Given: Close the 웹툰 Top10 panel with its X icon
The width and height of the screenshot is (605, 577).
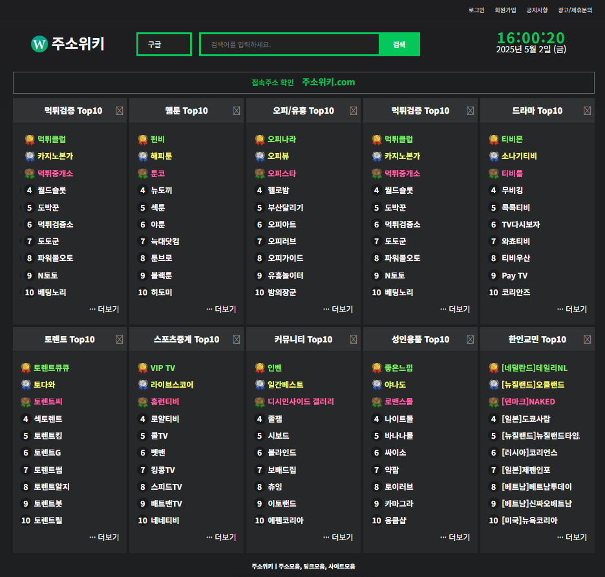Looking at the screenshot, I should pos(237,110).
